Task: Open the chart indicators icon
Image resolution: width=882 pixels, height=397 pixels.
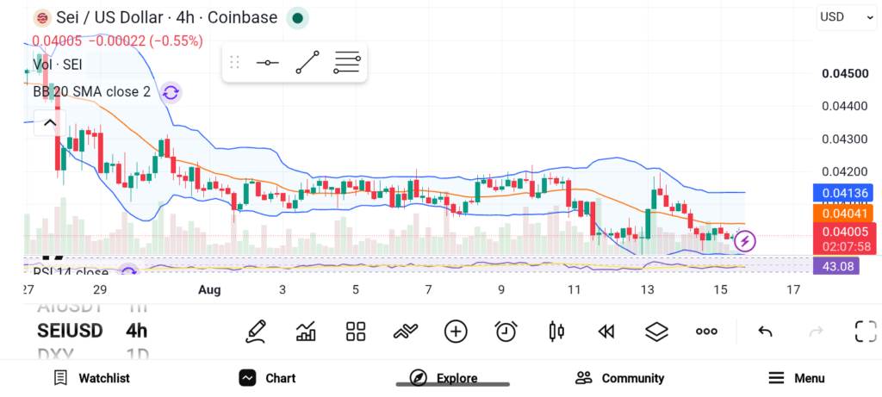Action: pos(306,332)
